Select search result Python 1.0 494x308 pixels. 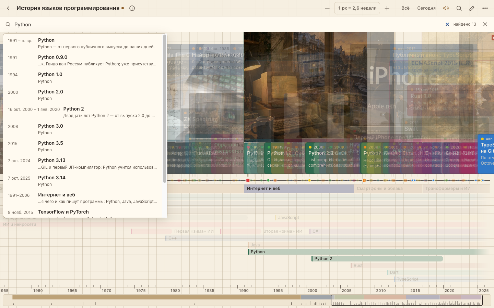coord(83,77)
